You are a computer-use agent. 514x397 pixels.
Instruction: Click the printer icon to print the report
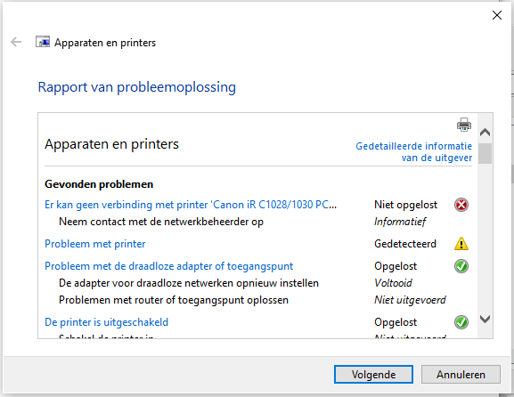(x=464, y=125)
